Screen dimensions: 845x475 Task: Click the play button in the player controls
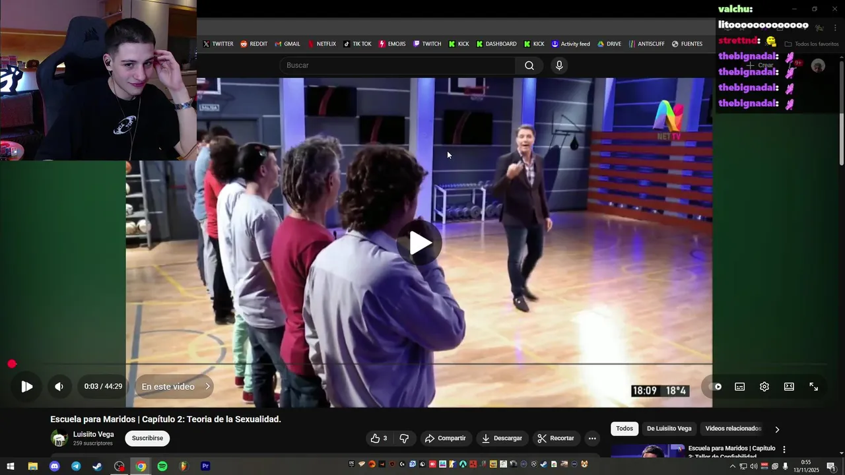point(26,387)
